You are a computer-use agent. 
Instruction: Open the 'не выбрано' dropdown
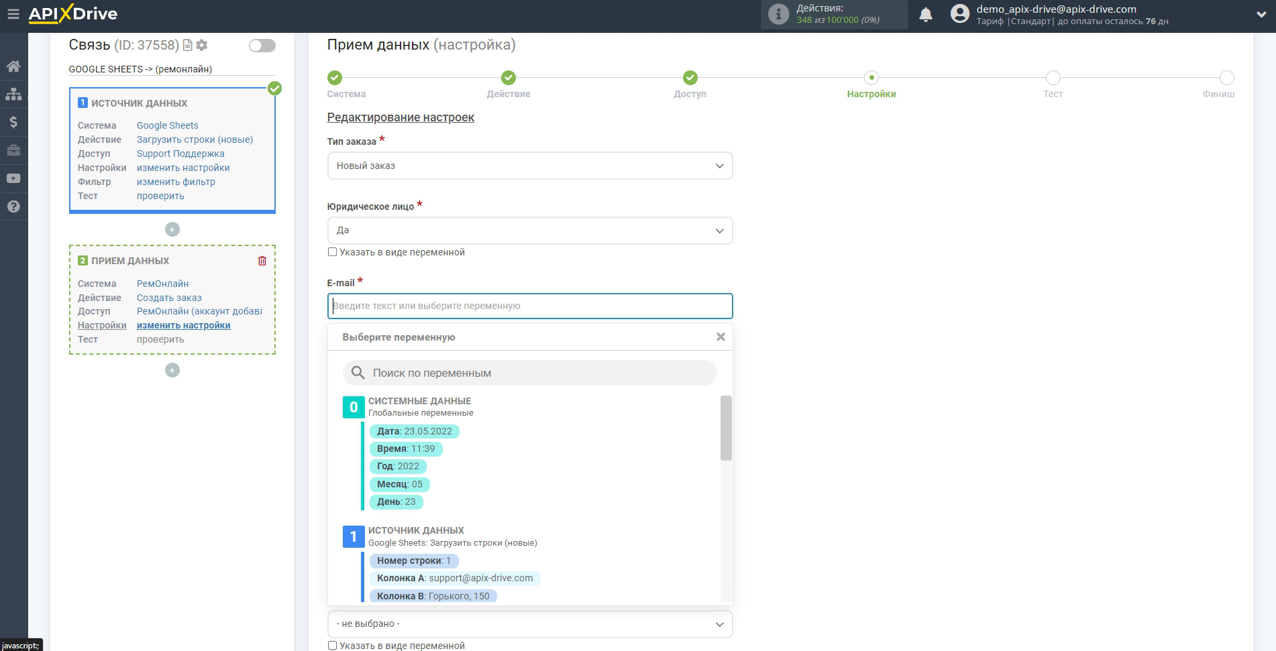[530, 624]
